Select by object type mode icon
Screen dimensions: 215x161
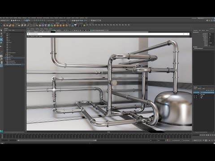pos(27,21)
